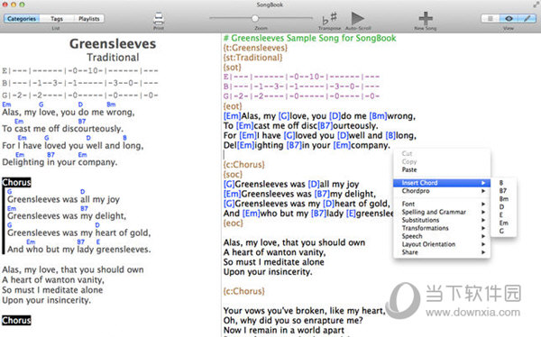Image resolution: width=541 pixels, height=337 pixels.
Task: Expand the Share submenu
Action: [442, 252]
